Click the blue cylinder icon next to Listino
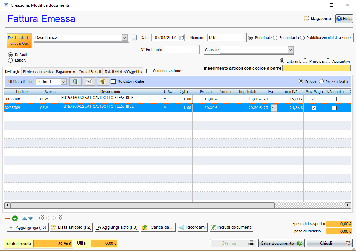The image size is (356, 251). tap(75, 81)
